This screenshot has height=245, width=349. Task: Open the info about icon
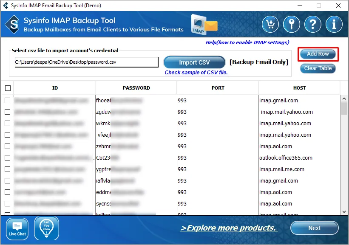[x=334, y=25]
